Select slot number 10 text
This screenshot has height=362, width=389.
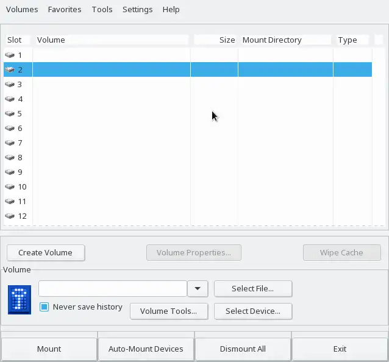coord(23,187)
